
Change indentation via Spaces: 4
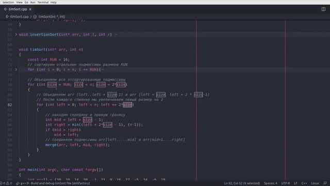[270, 183]
